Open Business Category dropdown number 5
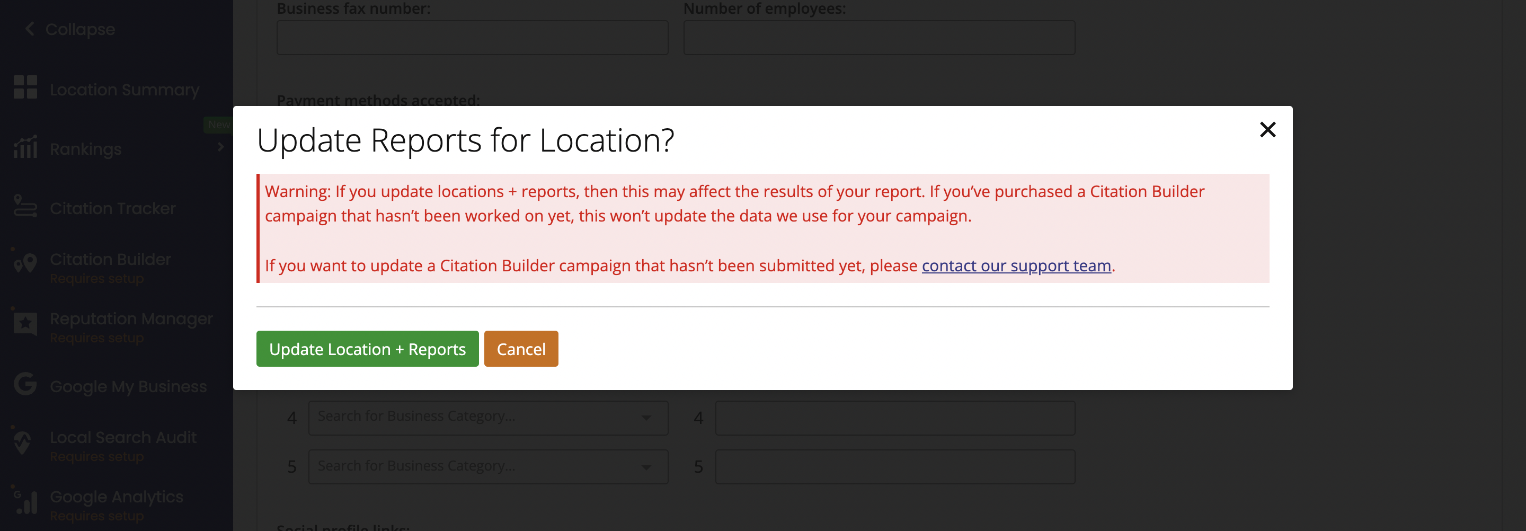The height and width of the screenshot is (531, 1526). tap(488, 466)
